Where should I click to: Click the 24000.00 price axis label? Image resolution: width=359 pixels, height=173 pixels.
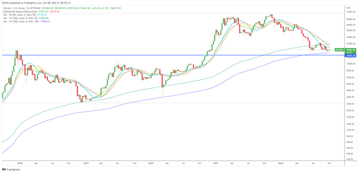pyautogui.click(x=351, y=43)
